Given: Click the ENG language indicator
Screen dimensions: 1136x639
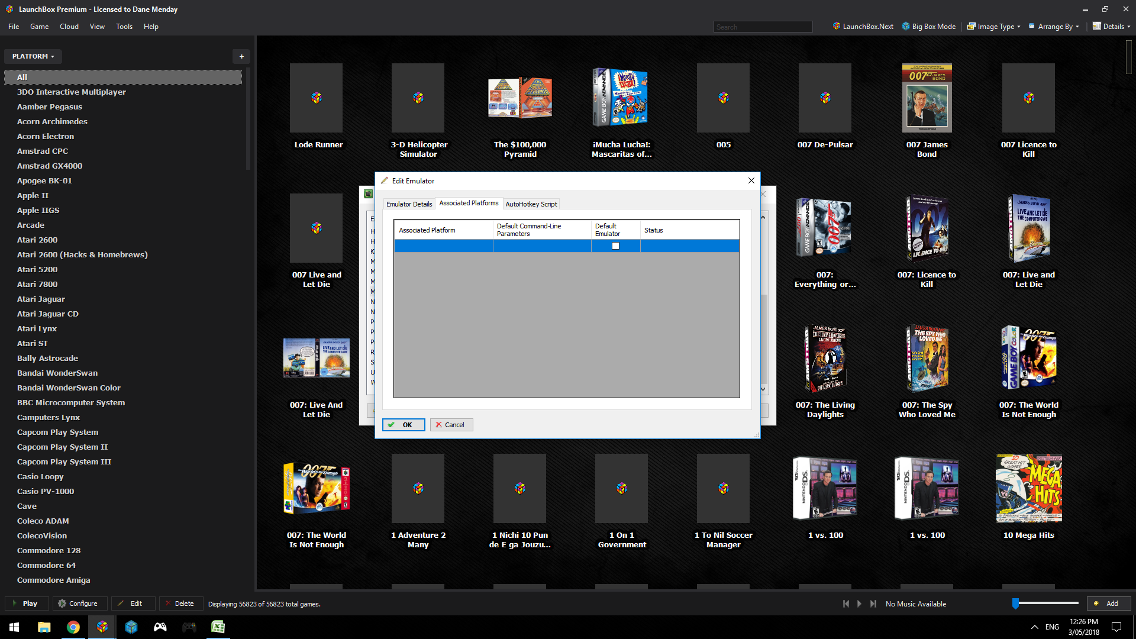Looking at the screenshot, I should (1052, 627).
